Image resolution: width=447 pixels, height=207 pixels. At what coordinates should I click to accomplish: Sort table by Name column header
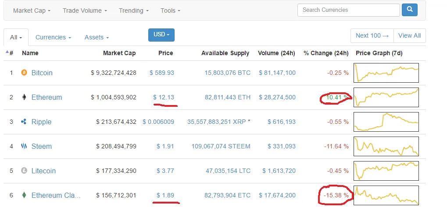coord(30,53)
